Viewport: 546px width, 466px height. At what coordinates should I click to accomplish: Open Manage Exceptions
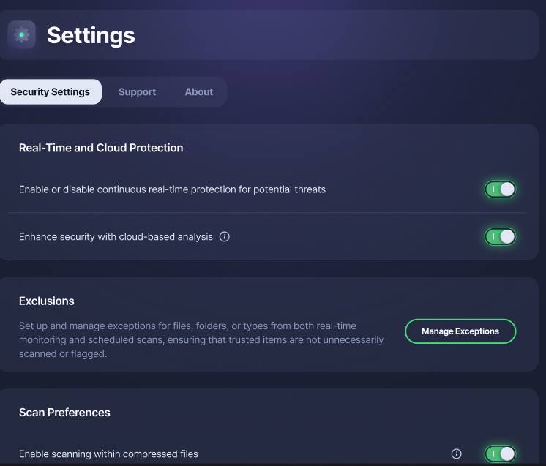(x=460, y=331)
